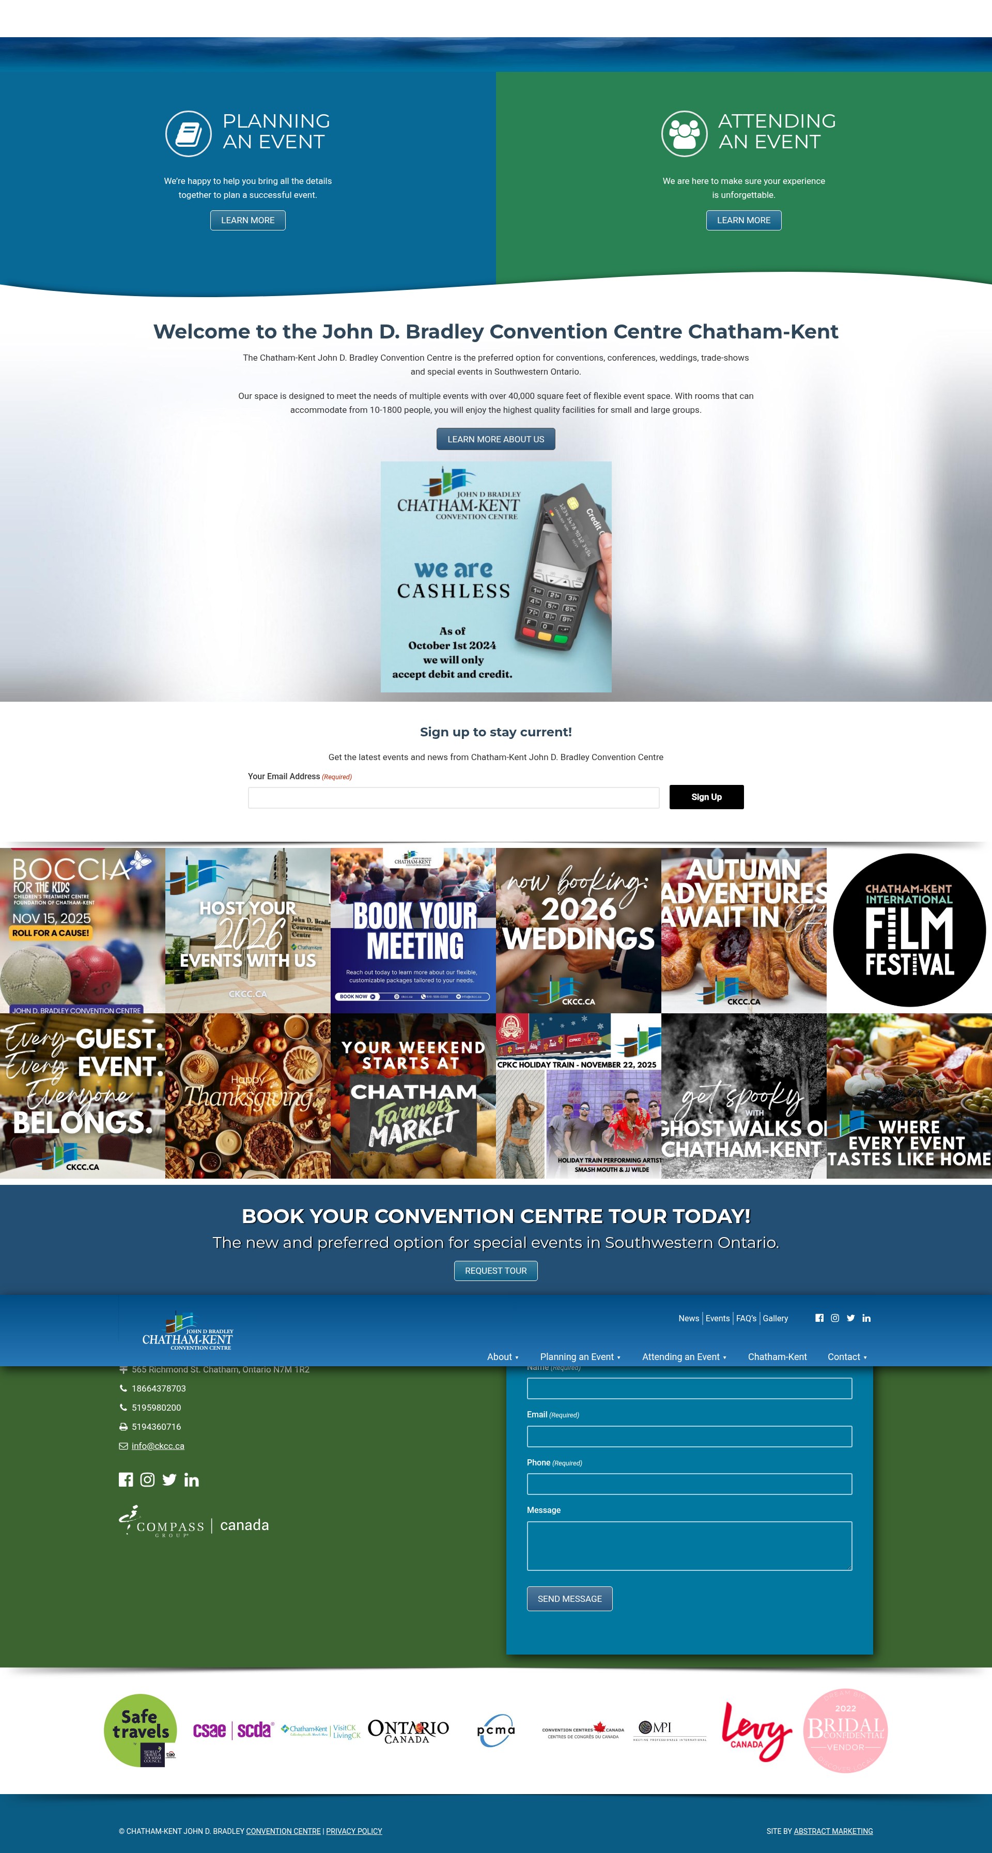Image resolution: width=992 pixels, height=1853 pixels.
Task: Open Twitter icon in the sticky header
Action: (851, 1318)
